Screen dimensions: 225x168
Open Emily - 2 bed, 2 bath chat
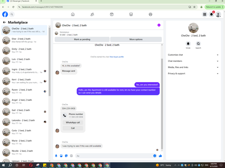point(24,51)
